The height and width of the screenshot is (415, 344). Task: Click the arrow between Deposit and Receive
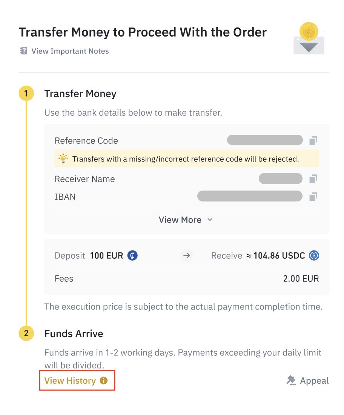click(186, 256)
